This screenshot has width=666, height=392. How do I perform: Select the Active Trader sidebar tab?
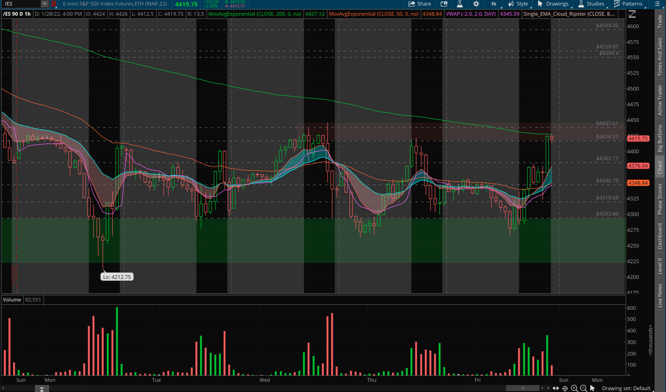[659, 99]
